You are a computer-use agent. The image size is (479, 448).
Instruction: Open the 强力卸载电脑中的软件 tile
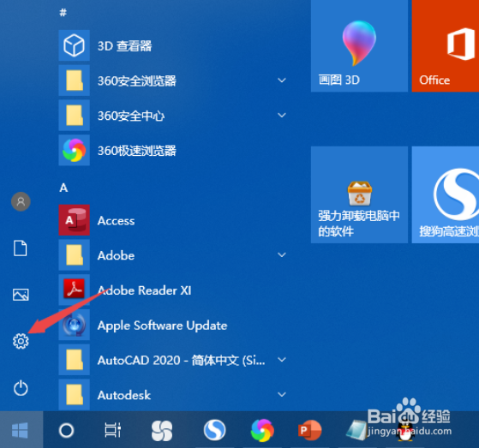pos(359,194)
